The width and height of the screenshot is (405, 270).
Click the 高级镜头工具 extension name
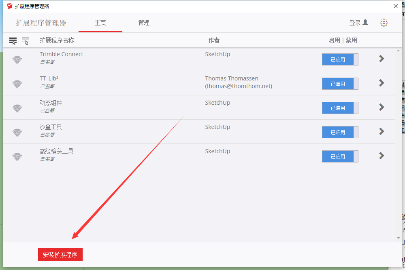56,151
